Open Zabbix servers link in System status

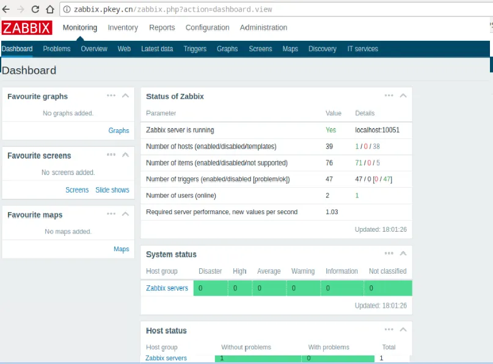[167, 288]
